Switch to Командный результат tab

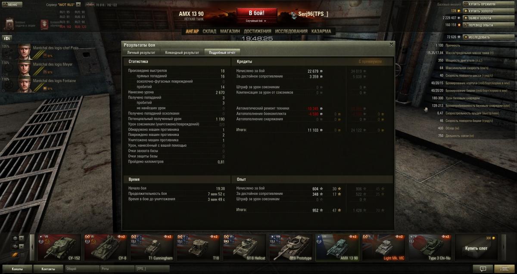[182, 52]
